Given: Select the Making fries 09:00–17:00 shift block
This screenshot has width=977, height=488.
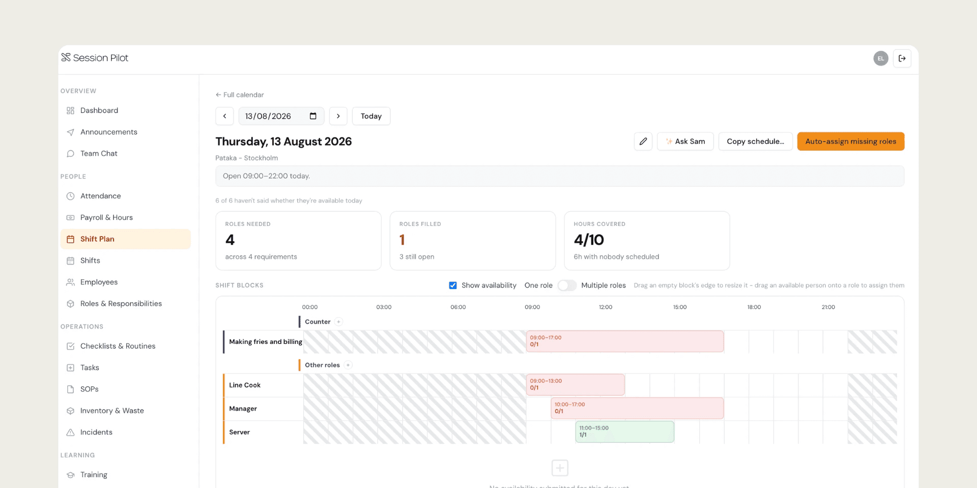Looking at the screenshot, I should (x=625, y=341).
